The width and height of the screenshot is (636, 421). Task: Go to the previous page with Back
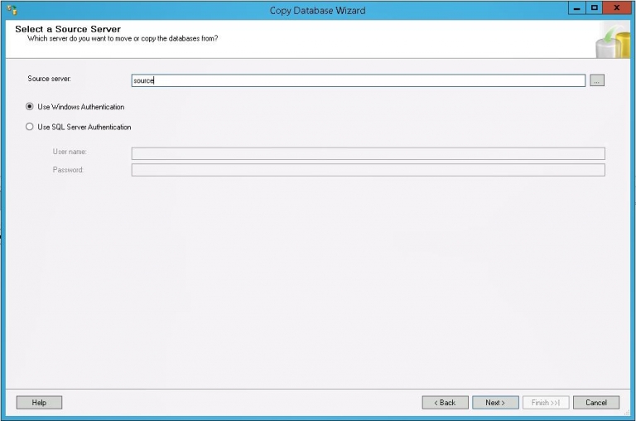click(445, 403)
